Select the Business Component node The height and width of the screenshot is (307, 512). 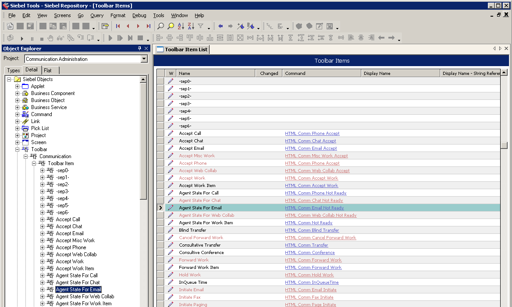point(52,93)
